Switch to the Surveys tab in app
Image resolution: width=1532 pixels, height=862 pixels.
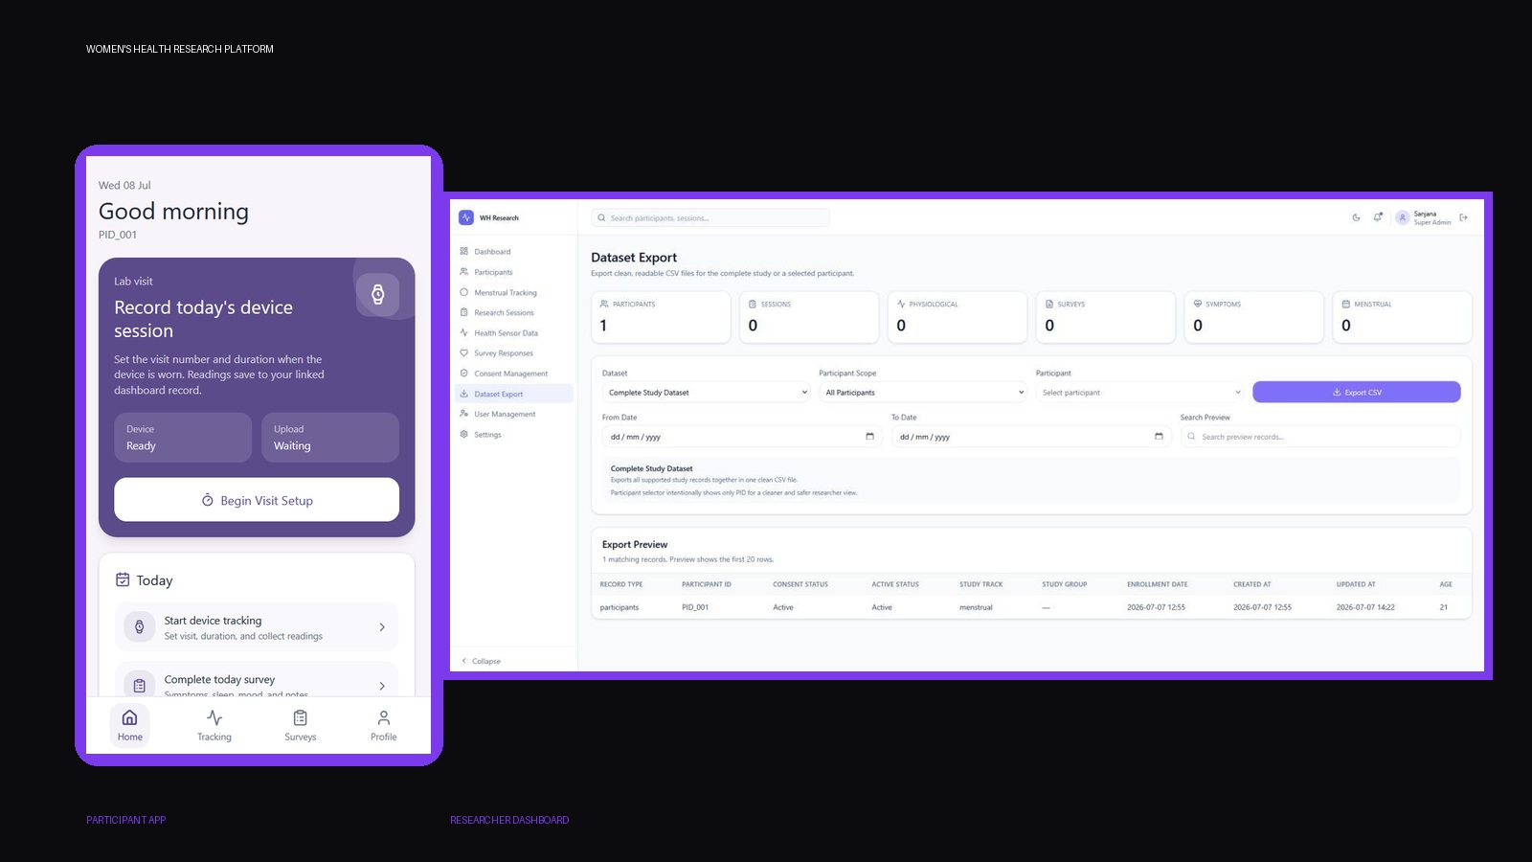point(301,725)
